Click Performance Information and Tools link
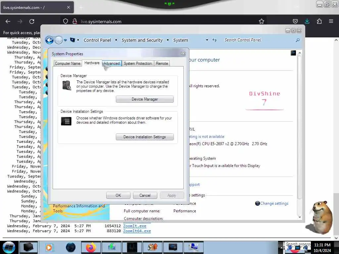 [79, 208]
